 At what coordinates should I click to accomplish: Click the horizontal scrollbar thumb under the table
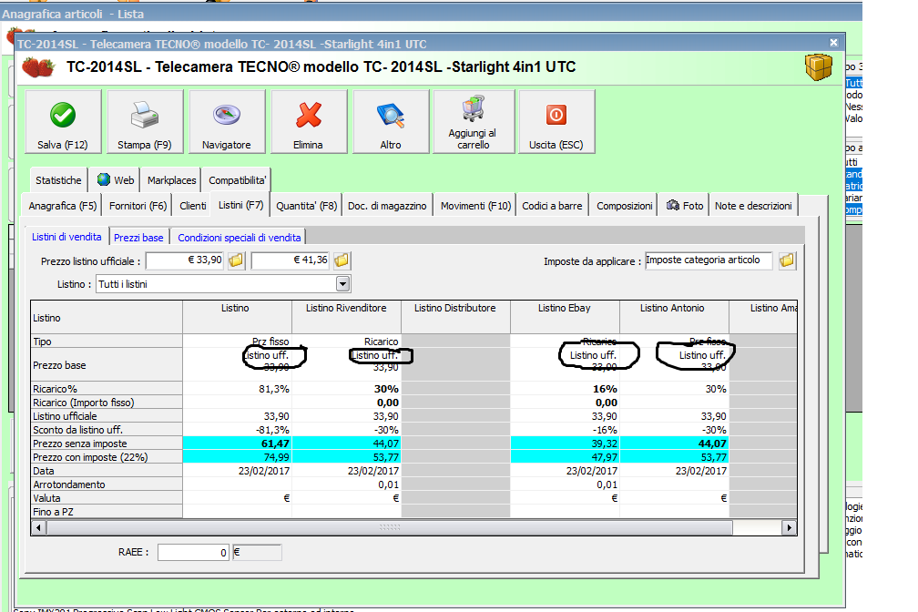point(390,527)
